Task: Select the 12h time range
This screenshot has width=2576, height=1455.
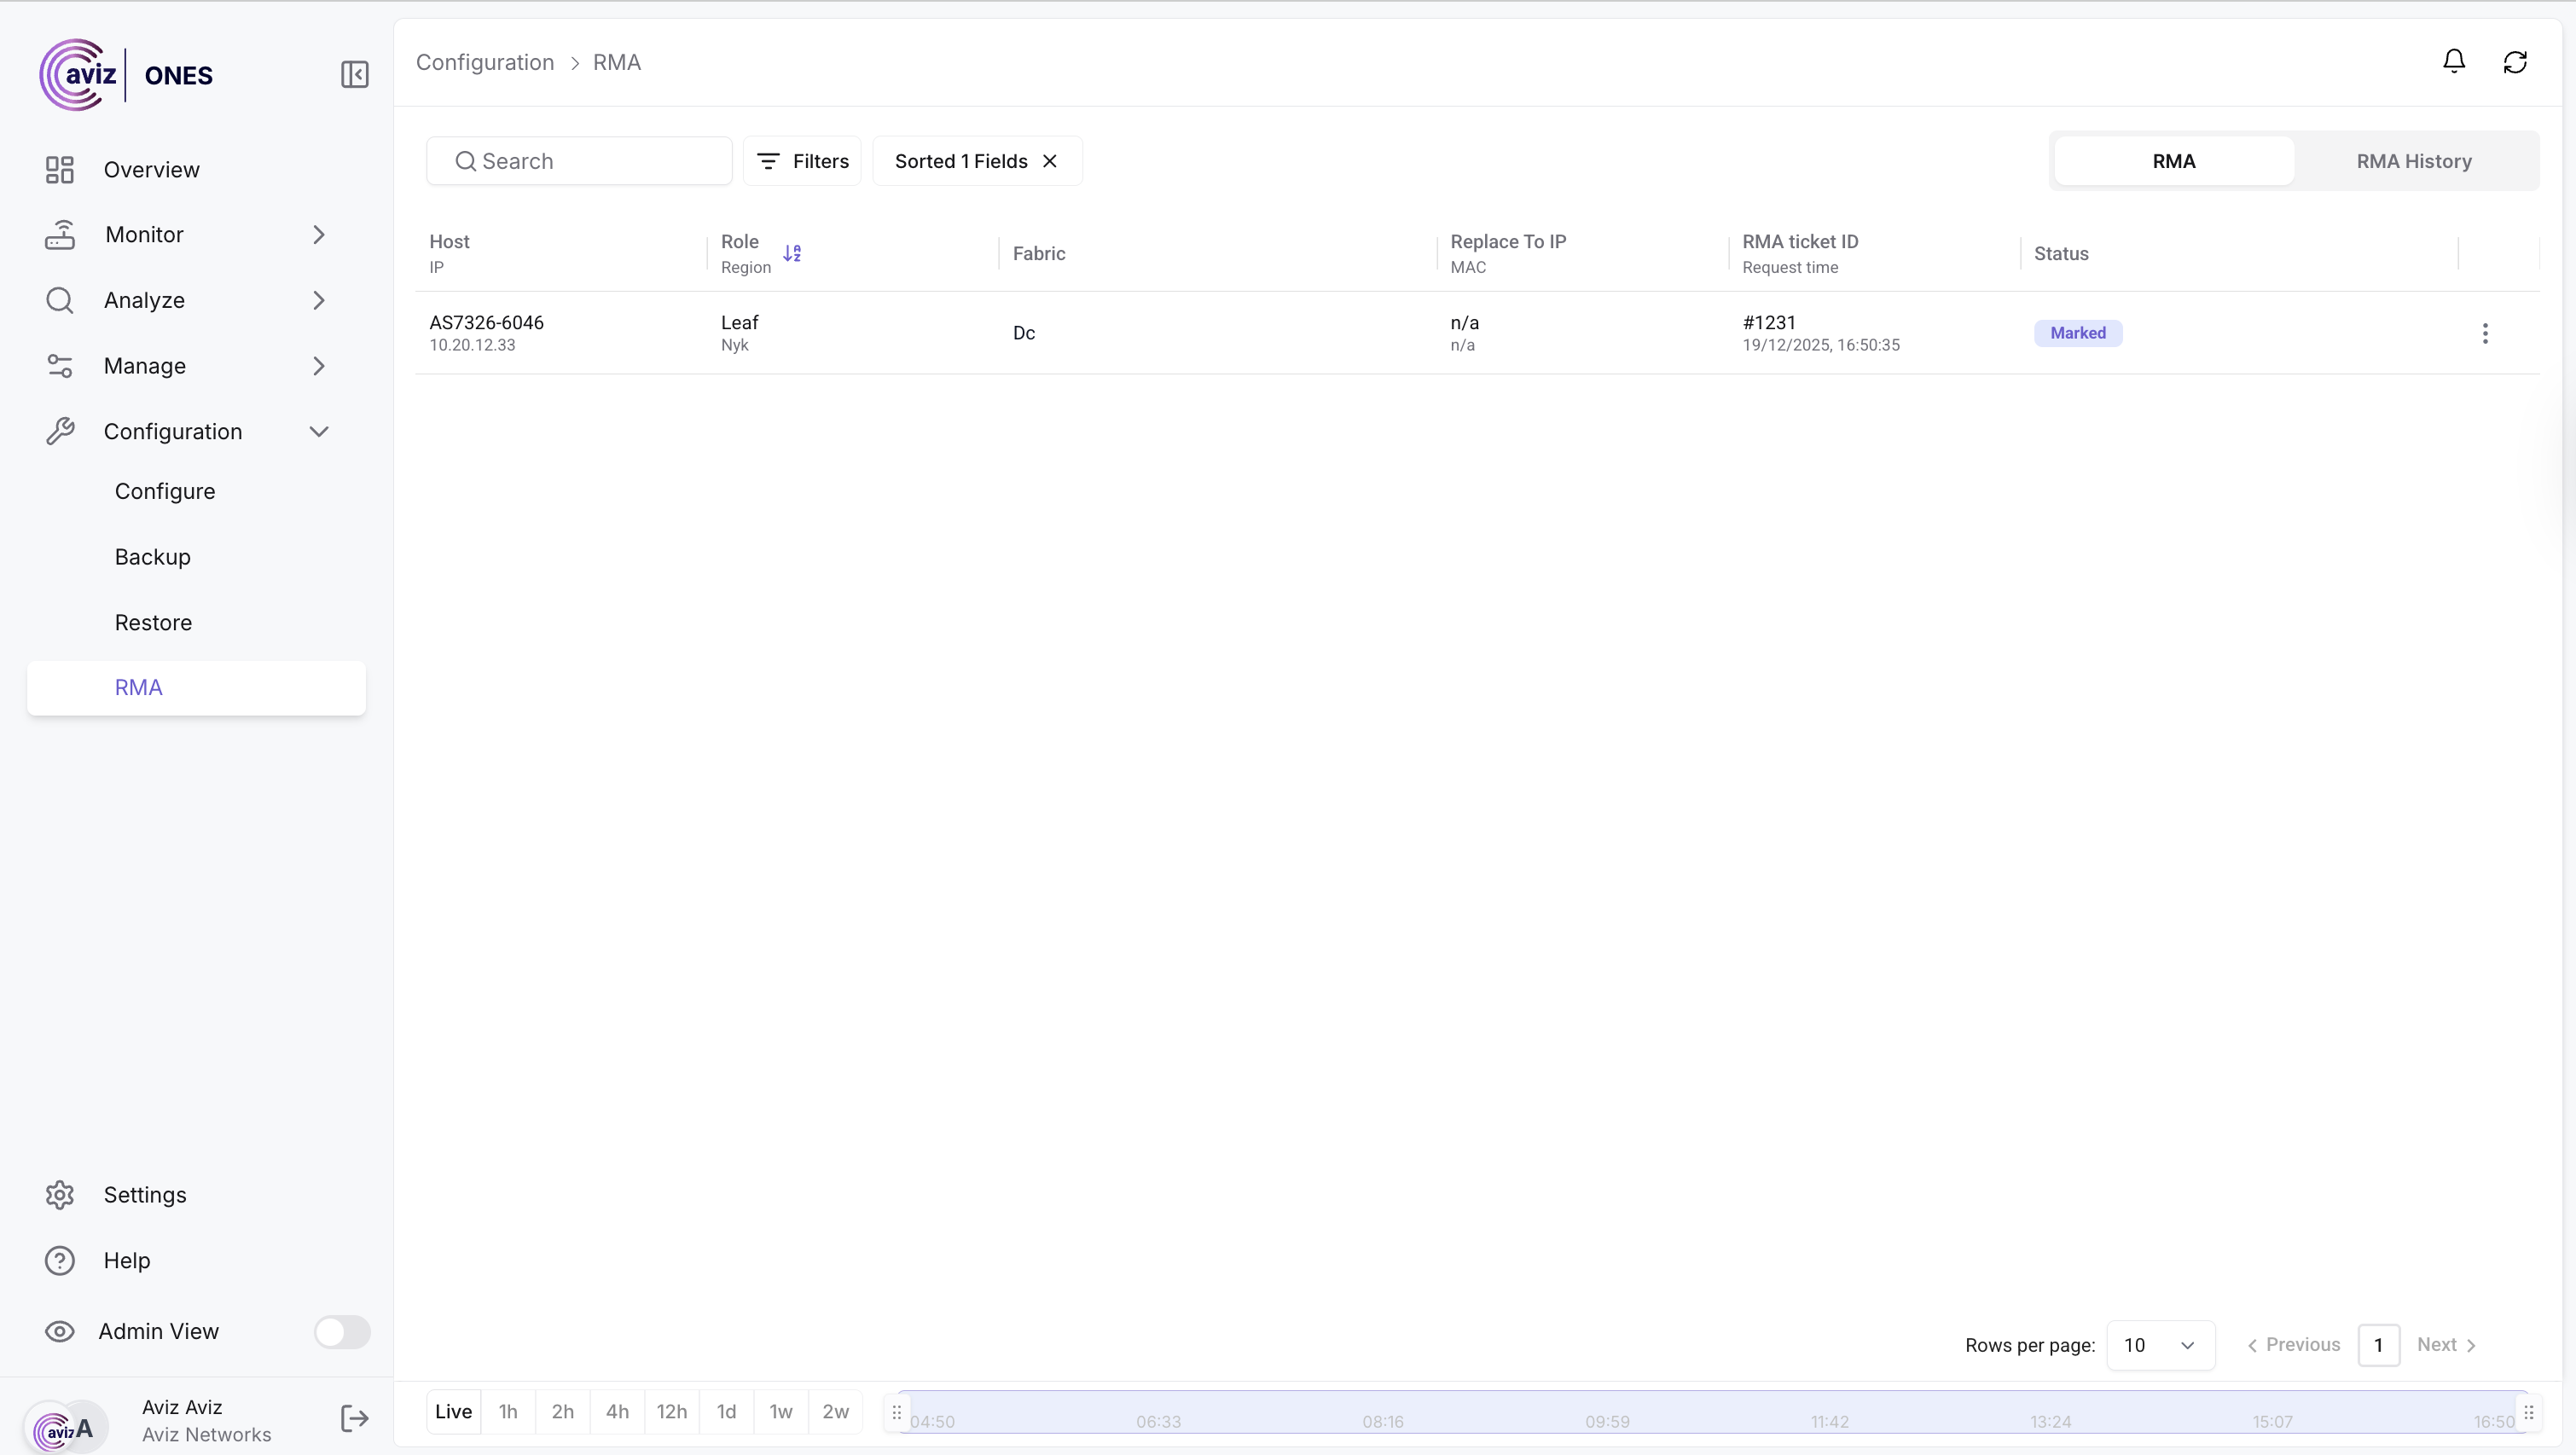Action: click(671, 1411)
